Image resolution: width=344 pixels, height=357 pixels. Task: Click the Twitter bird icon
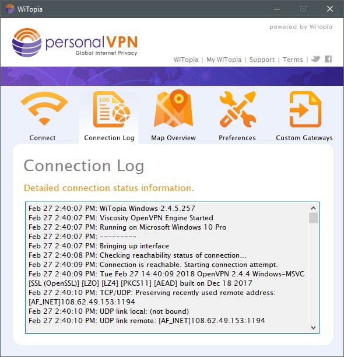coord(315,59)
